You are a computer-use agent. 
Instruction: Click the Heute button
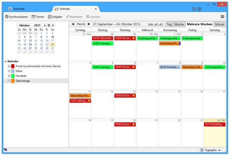click(81, 24)
